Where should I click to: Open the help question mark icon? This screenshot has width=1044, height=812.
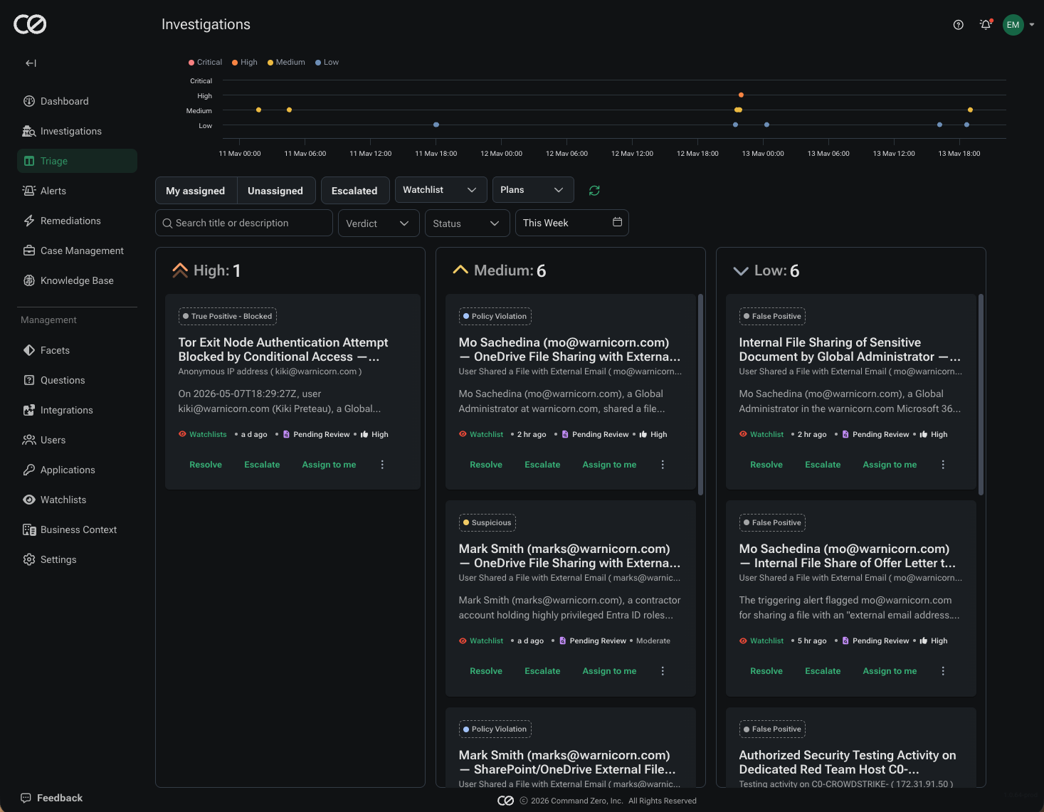click(959, 25)
